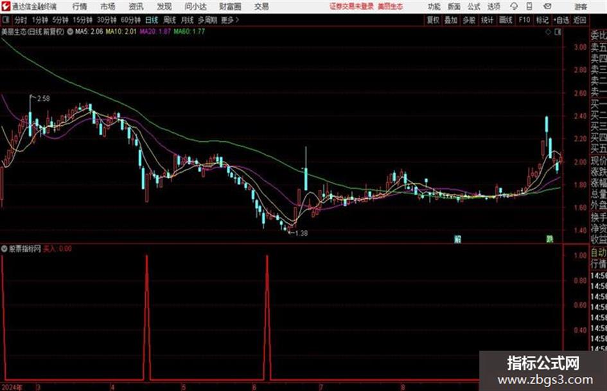
Task: Open the 发现 menu
Action: pos(164,6)
